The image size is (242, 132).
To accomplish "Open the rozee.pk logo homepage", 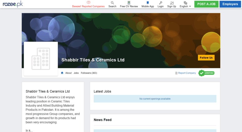I will 13,4.
